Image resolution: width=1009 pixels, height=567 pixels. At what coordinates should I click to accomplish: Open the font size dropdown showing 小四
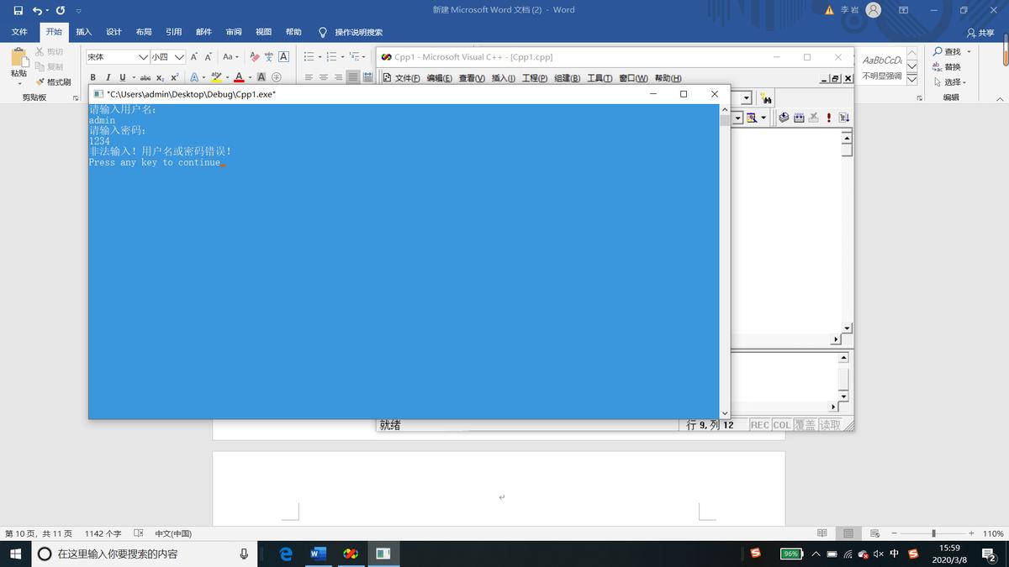[179, 57]
